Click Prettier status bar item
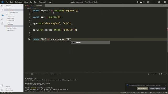 (159, 93)
